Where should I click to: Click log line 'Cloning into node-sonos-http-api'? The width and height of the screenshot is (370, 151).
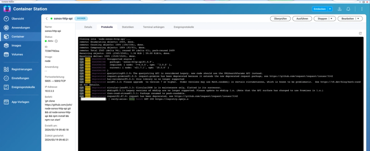105,39
